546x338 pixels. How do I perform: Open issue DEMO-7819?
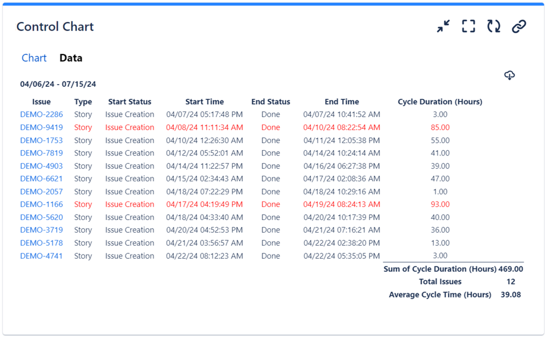point(42,153)
